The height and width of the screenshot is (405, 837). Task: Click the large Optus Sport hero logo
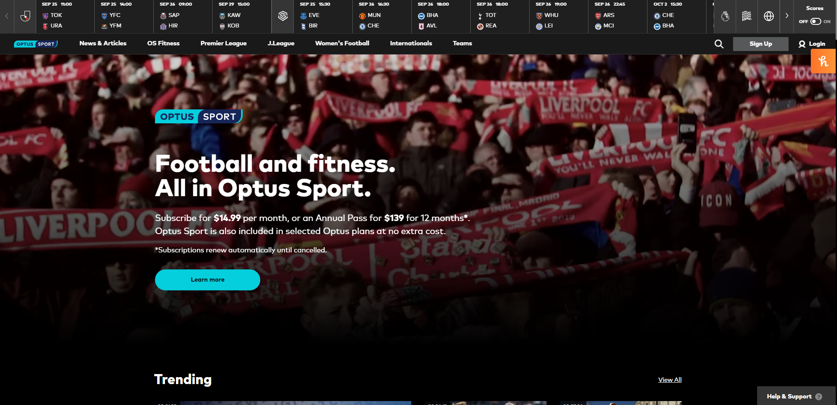(x=199, y=116)
